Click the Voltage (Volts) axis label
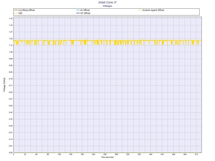This screenshot has height=161, width=215. [4, 85]
